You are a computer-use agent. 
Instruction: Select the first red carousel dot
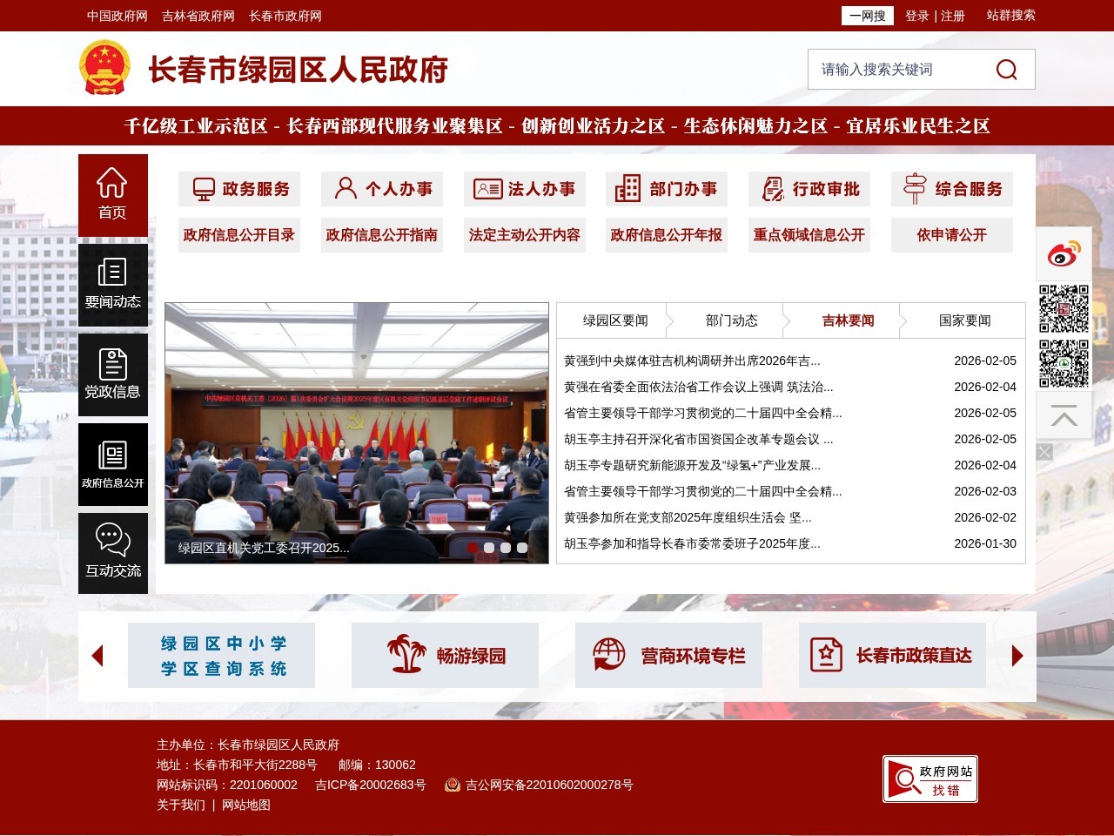point(473,548)
